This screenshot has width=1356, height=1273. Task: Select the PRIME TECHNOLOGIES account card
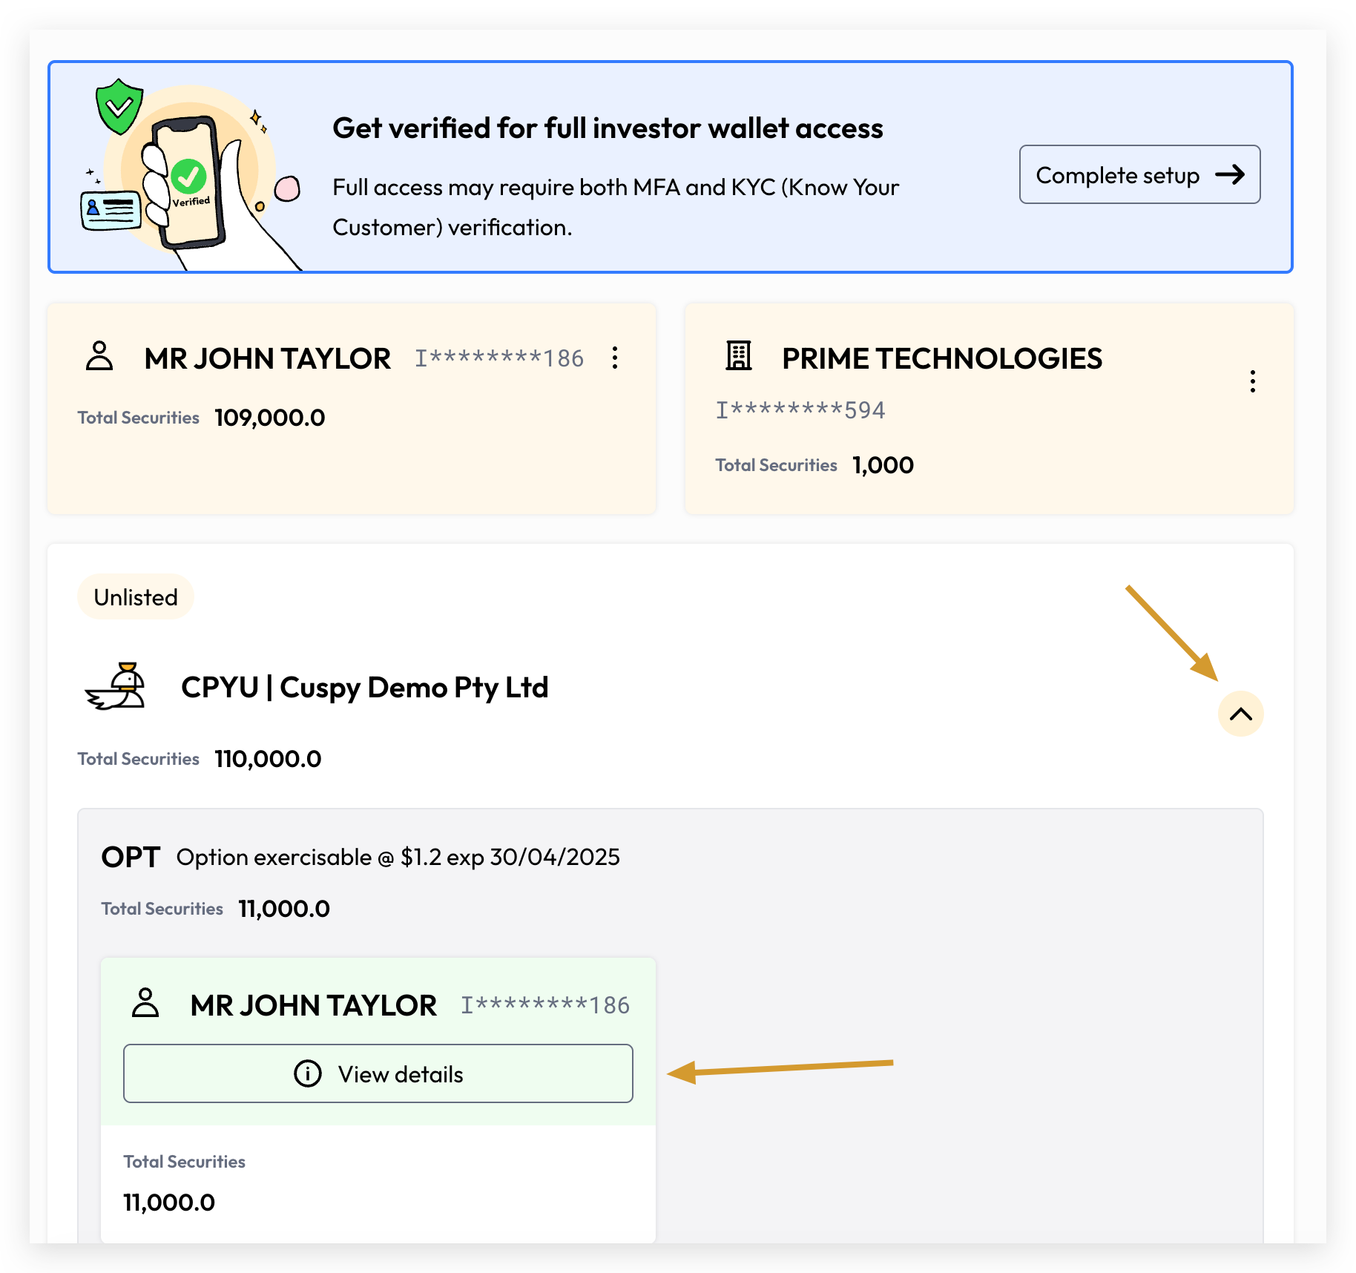coord(990,408)
